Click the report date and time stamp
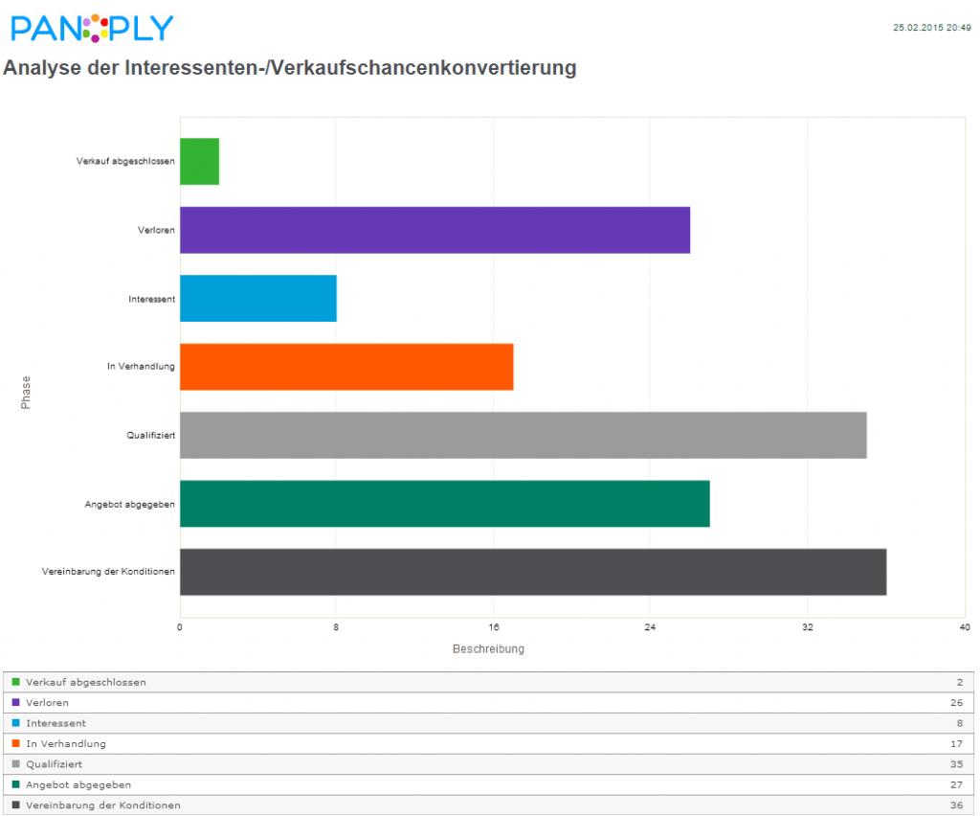The width and height of the screenshot is (980, 816). tap(932, 29)
